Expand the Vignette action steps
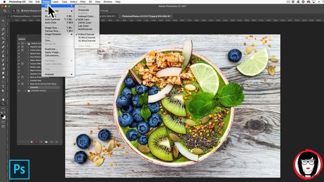 click(28, 47)
